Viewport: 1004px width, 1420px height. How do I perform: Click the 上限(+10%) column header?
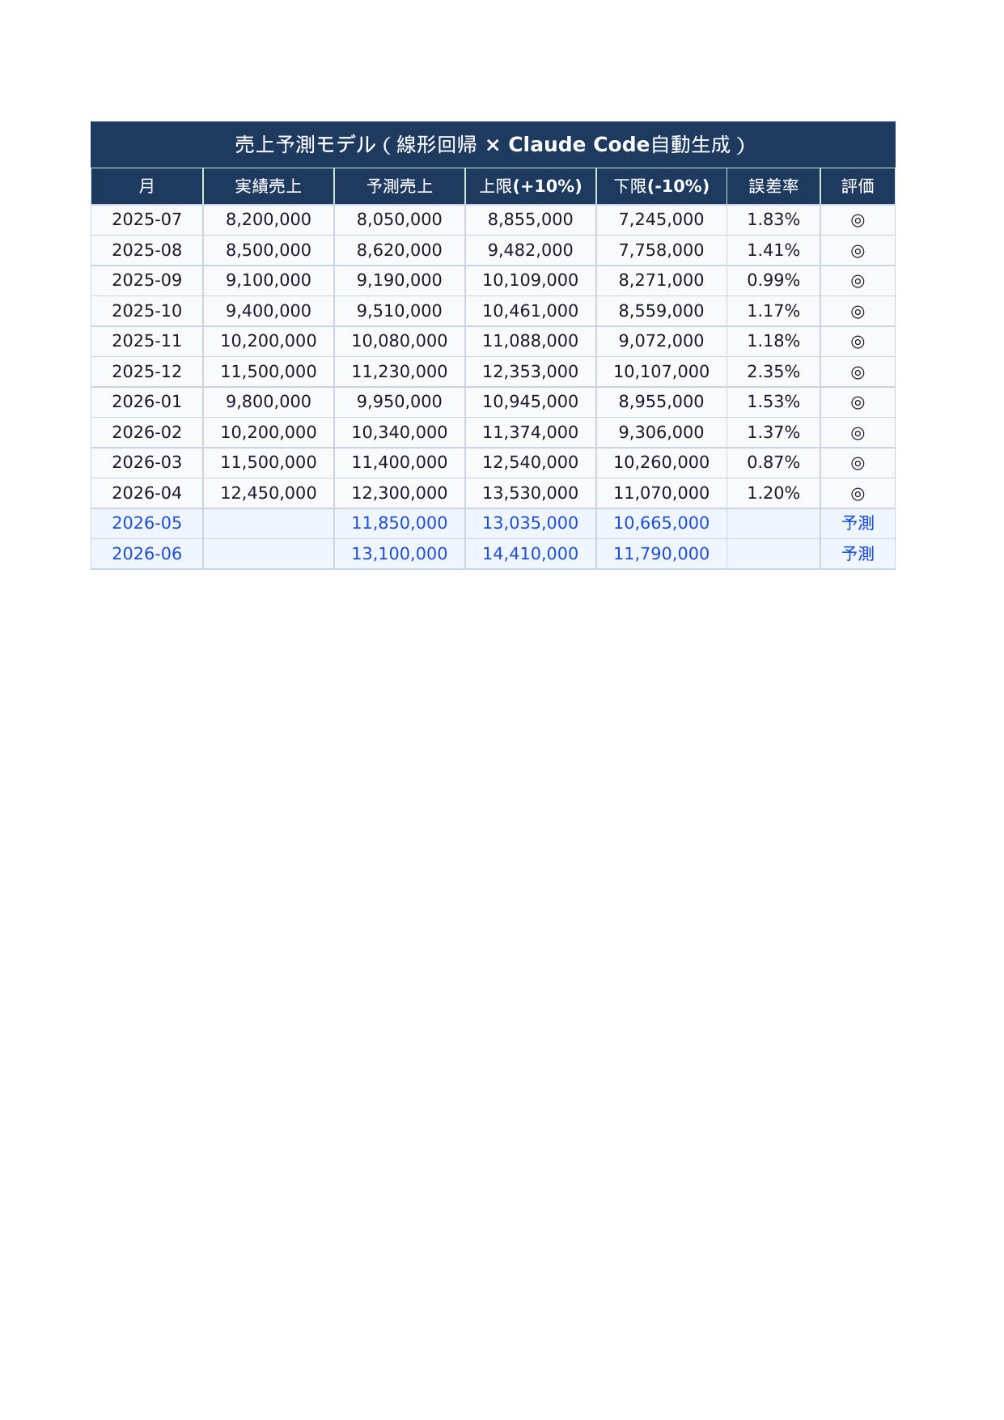coord(530,186)
